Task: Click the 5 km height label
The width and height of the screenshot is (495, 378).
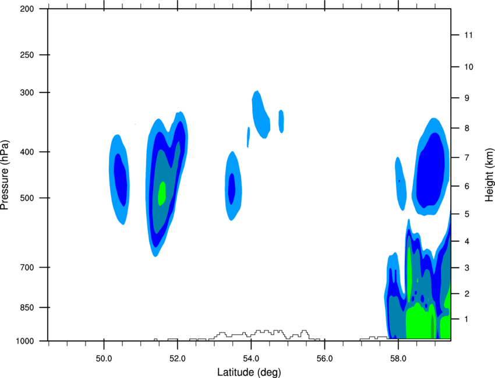Action: 467,214
